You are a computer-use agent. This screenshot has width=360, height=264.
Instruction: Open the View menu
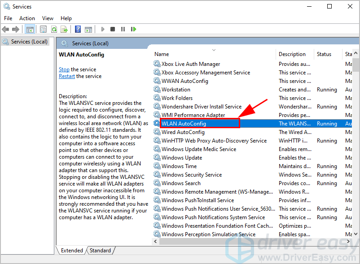pyautogui.click(x=48, y=18)
